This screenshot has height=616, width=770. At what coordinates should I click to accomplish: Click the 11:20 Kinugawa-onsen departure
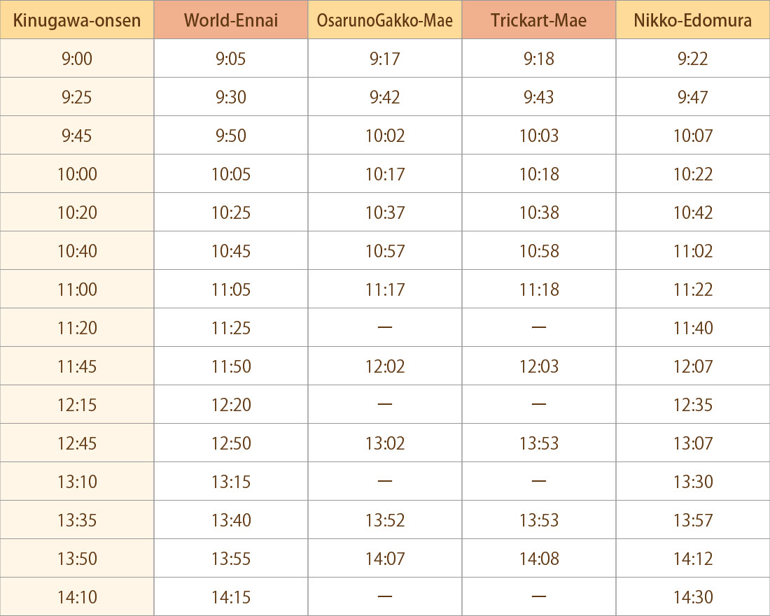[x=76, y=328]
